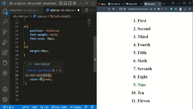Open the ad blocker shield icon in Opera
Image resolution: width=193 pixels, height=109 pixels.
pyautogui.click(x=159, y=9)
